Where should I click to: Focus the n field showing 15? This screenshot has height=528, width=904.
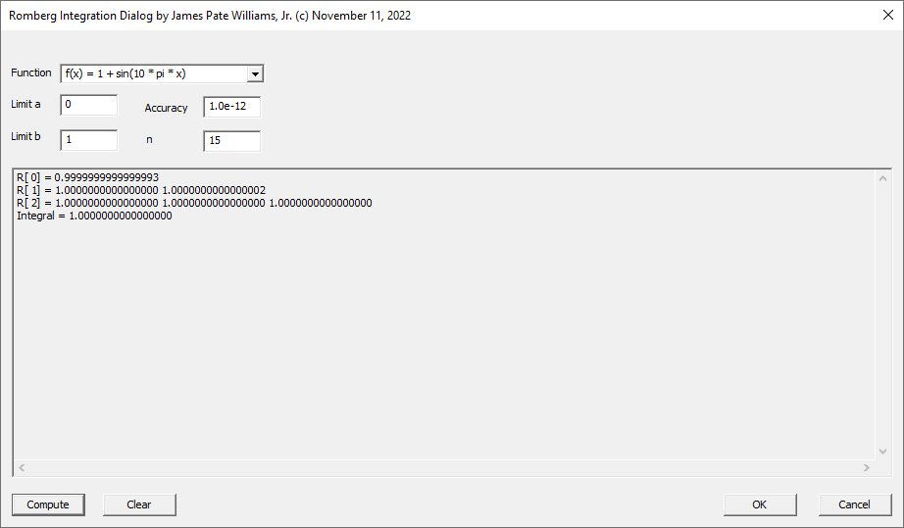(x=231, y=141)
